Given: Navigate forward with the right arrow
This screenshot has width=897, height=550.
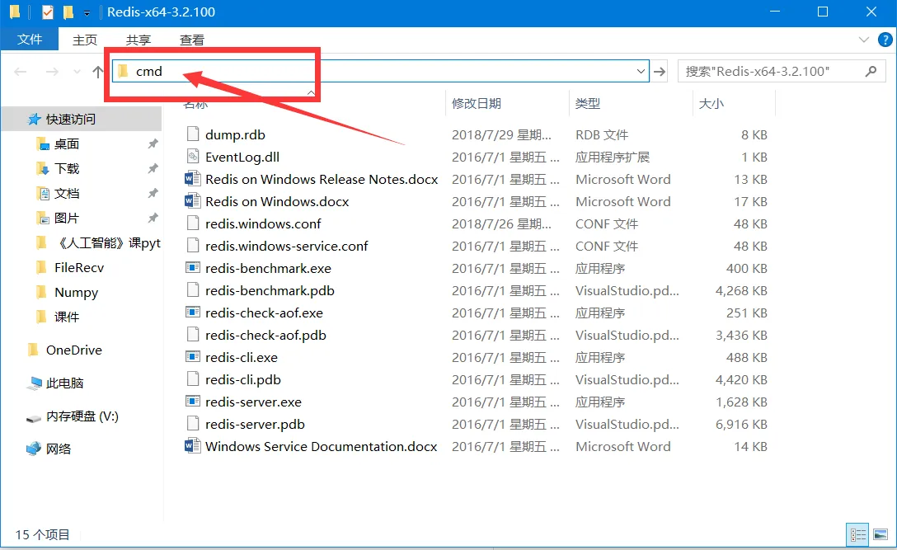Looking at the screenshot, I should point(52,72).
